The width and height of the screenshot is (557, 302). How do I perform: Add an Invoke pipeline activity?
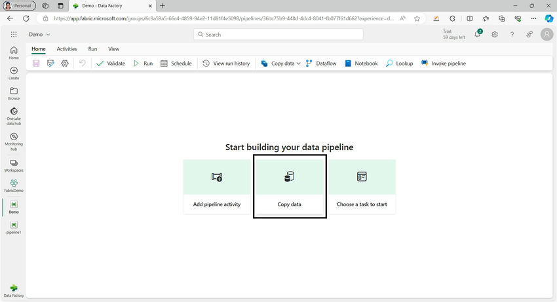coord(444,64)
